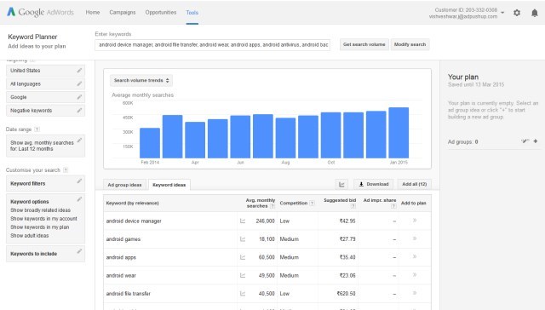Open the notifications bell

[535, 13]
